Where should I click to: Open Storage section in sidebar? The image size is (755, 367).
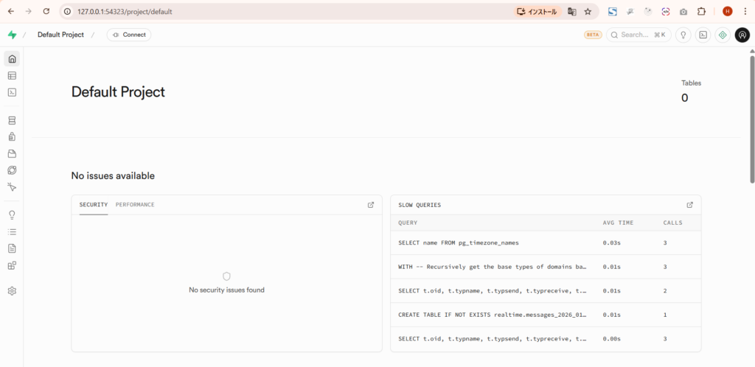[12, 153]
